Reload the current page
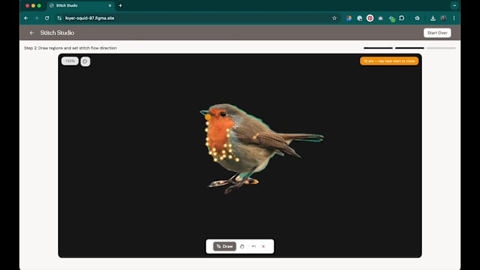Viewport: 480px width, 270px height. [x=47, y=18]
